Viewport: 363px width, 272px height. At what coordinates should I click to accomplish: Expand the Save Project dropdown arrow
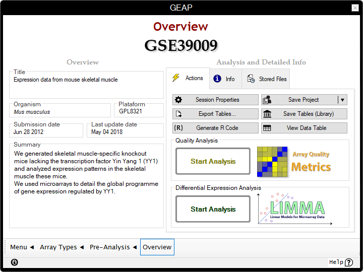pos(342,100)
